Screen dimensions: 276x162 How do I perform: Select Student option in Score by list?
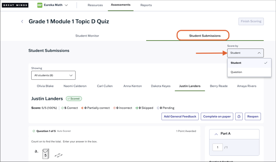pyautogui.click(x=249, y=63)
